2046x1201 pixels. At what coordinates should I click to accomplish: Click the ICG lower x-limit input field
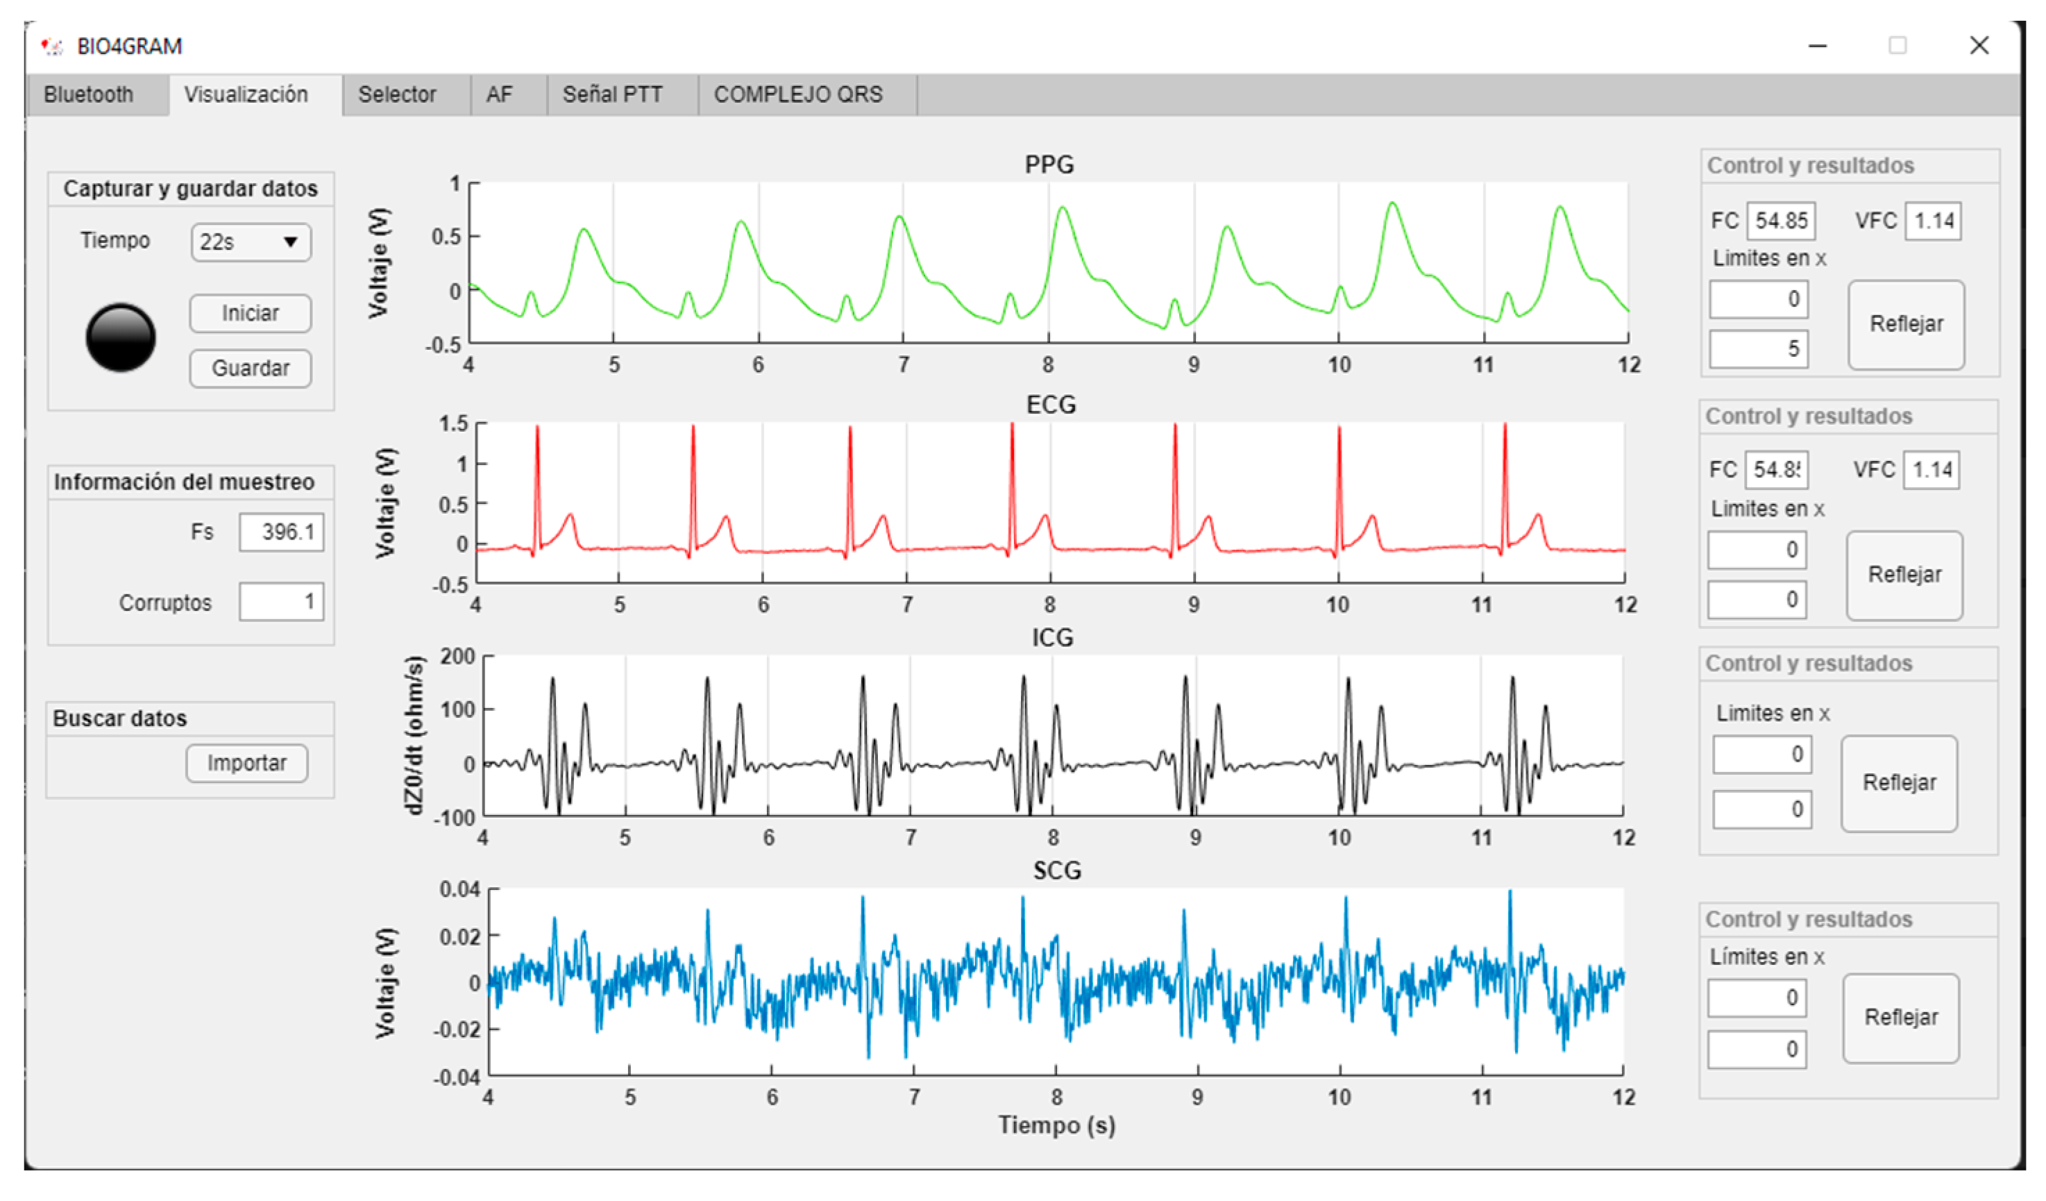(x=1762, y=755)
